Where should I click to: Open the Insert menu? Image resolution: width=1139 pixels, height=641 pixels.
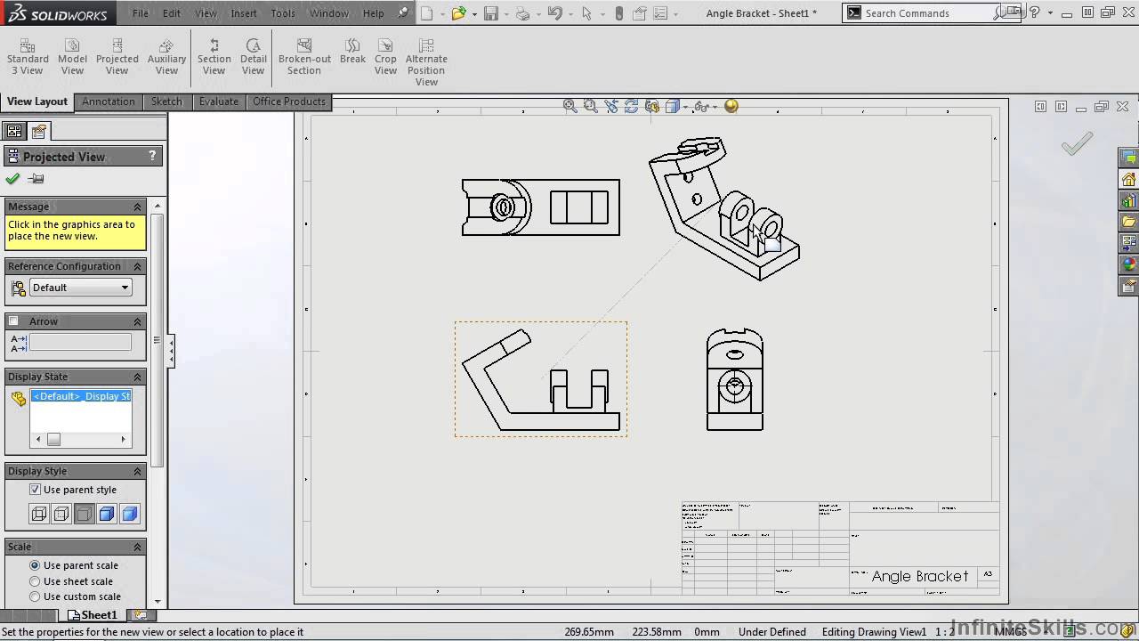pos(244,13)
